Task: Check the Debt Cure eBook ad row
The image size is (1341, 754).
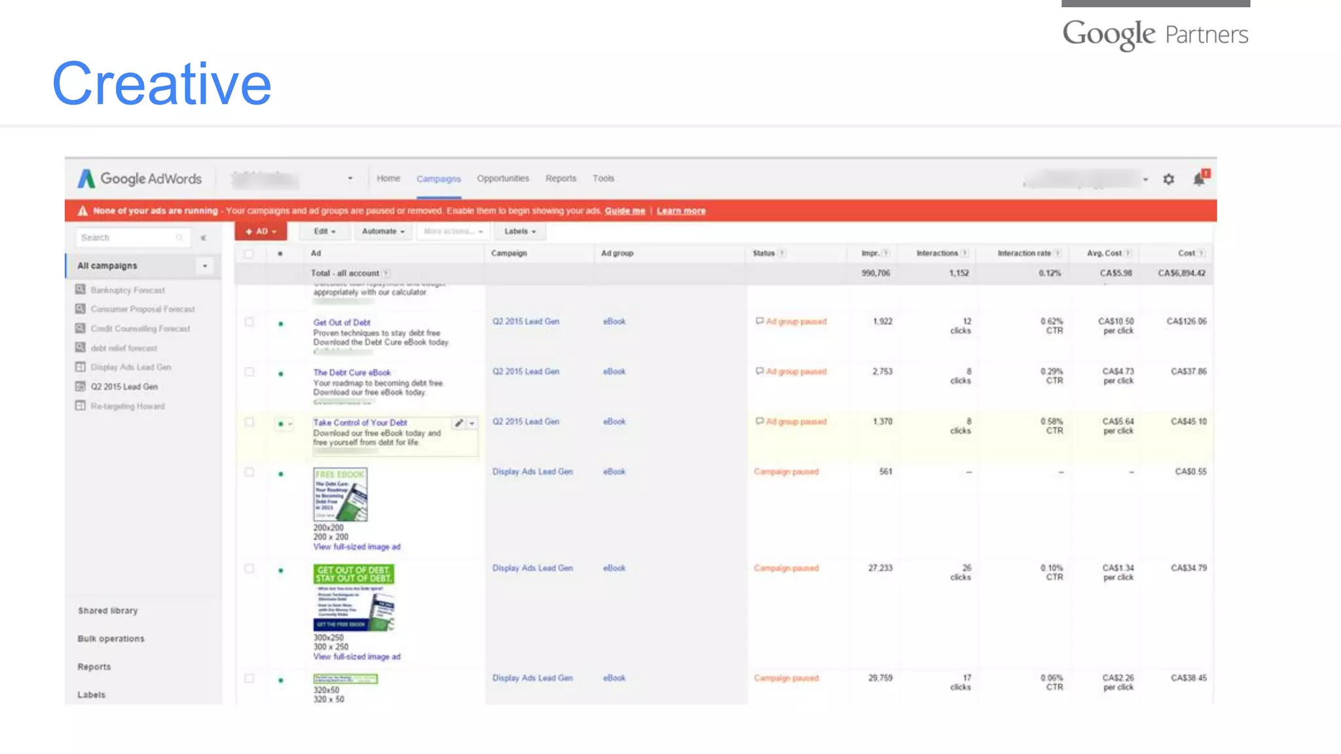Action: click(249, 372)
